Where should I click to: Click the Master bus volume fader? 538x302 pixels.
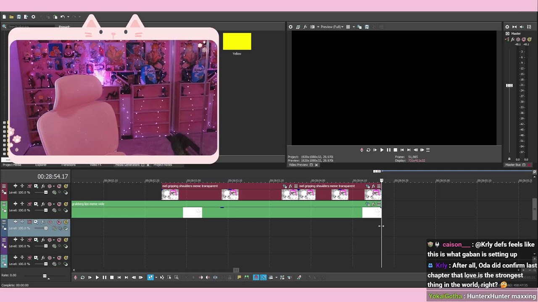(509, 86)
